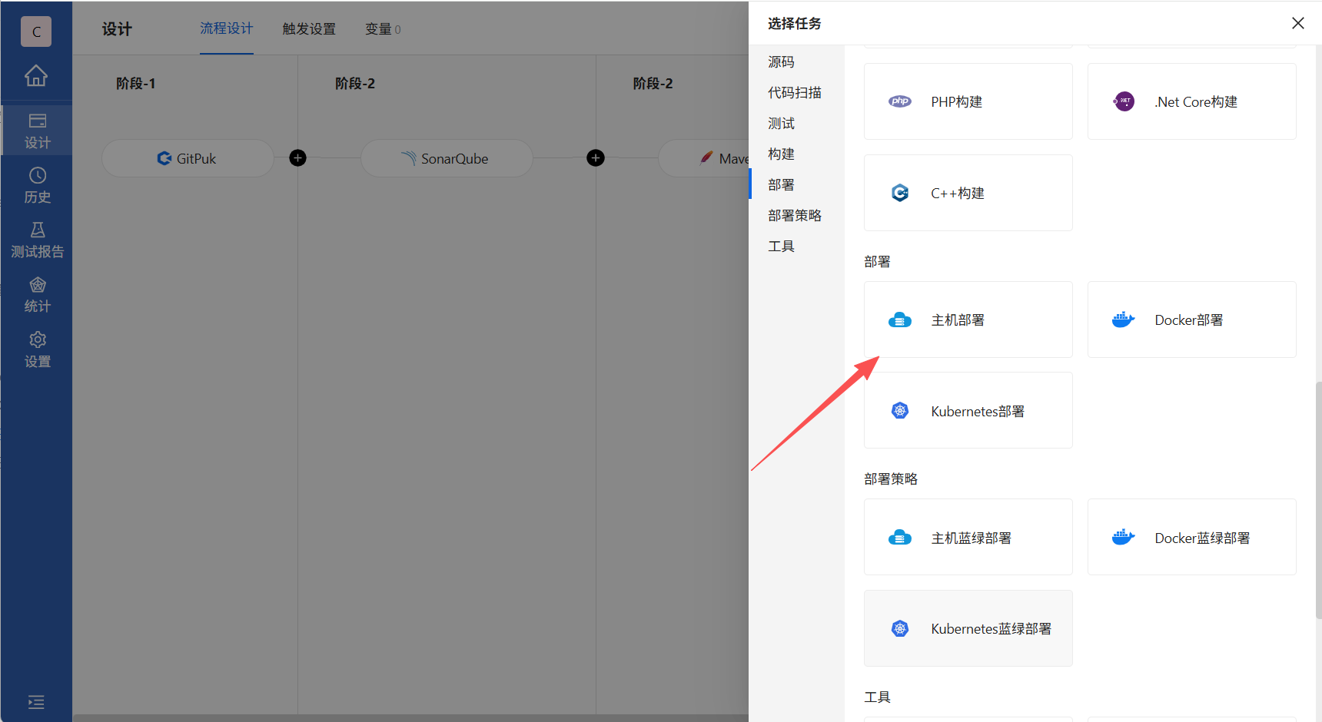1322x722 pixels.
Task: Click the 设计 page heading
Action: coord(117,29)
